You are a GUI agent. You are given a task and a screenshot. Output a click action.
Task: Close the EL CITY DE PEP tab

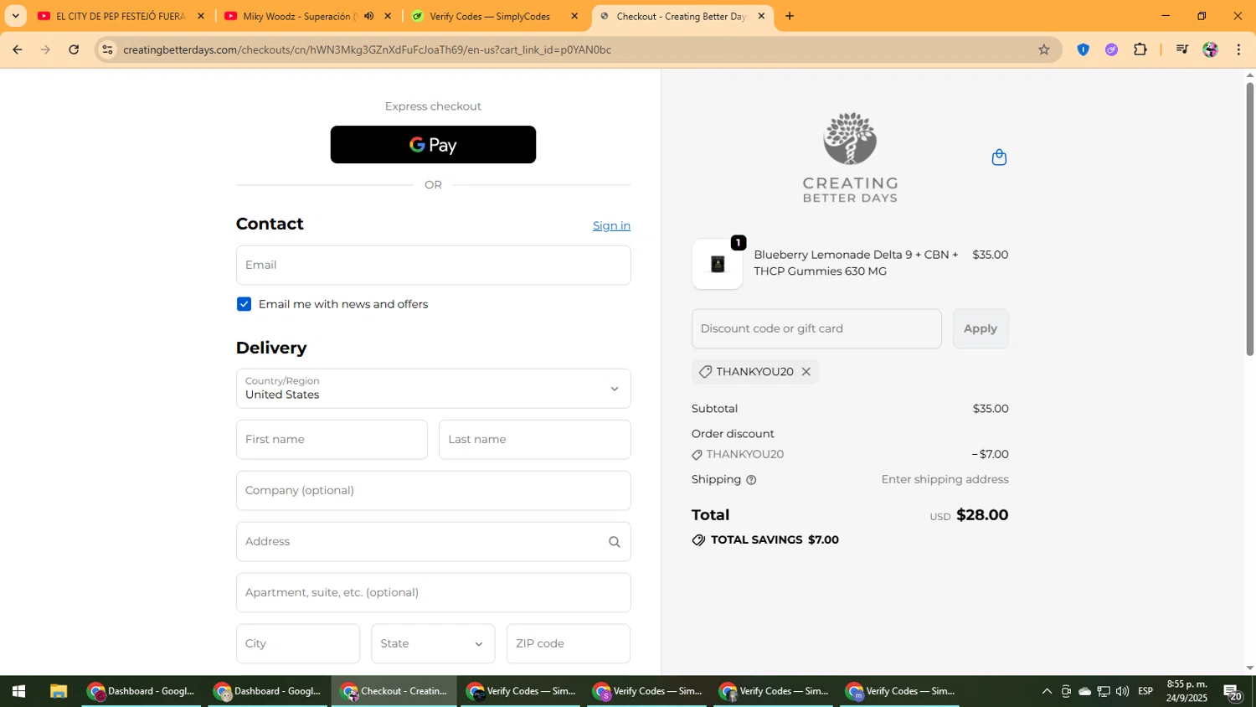coord(200,16)
